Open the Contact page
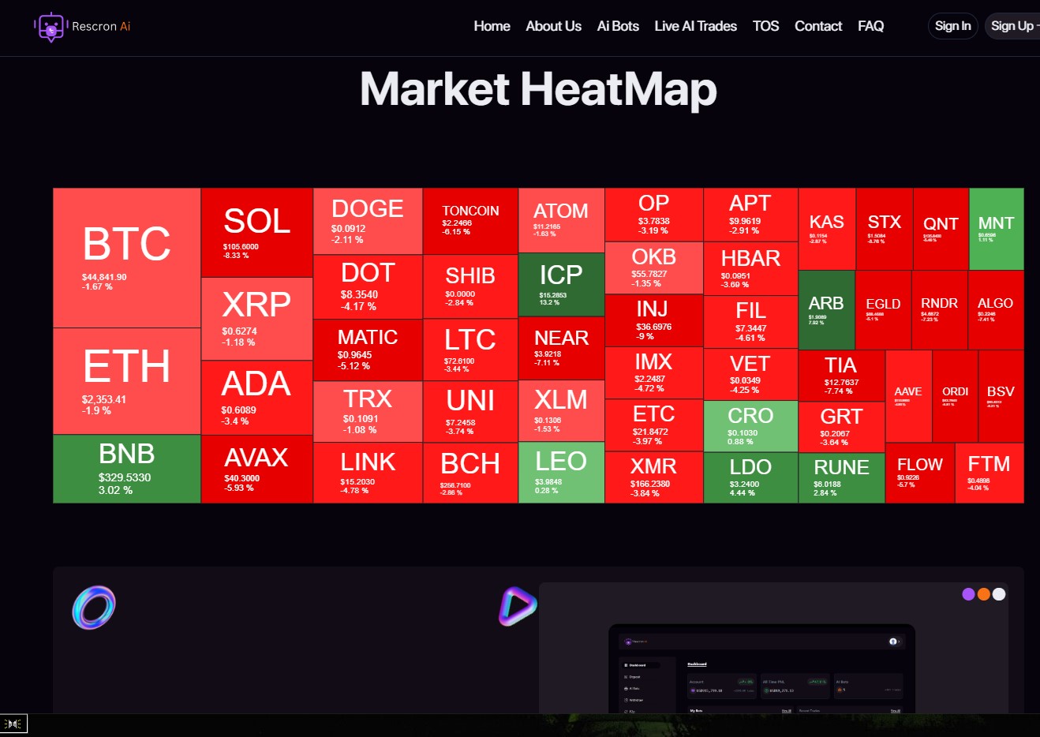The height and width of the screenshot is (737, 1040). 818,26
